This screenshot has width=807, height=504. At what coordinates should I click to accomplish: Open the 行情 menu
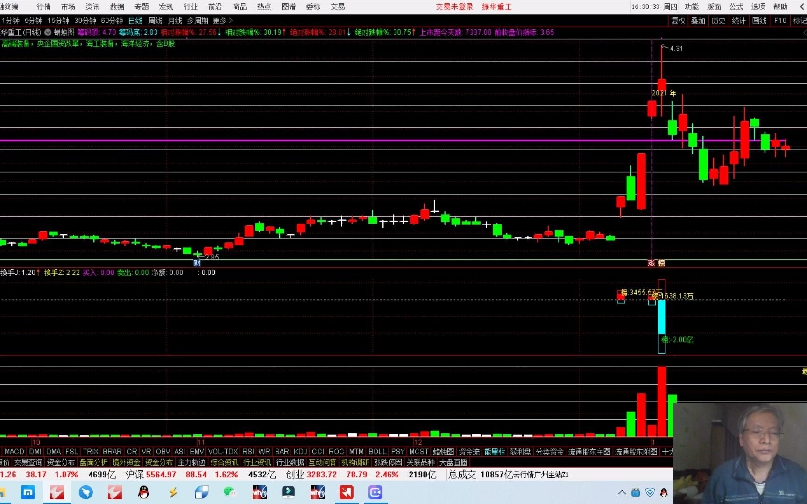click(x=43, y=7)
